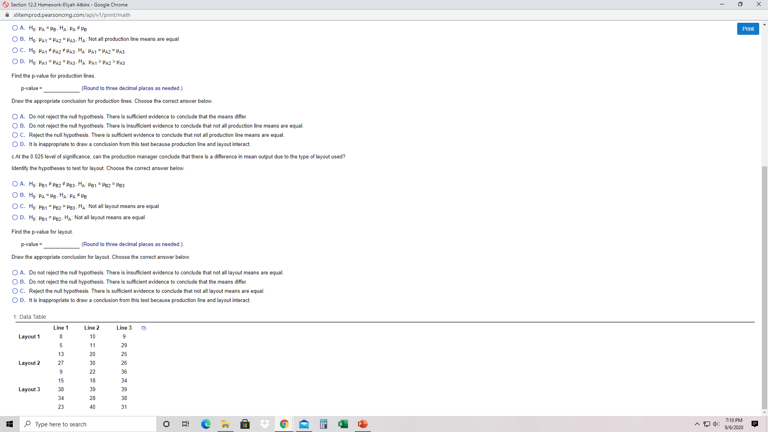Open PowerPoint from the taskbar
The image size is (768, 432).
tap(362, 424)
